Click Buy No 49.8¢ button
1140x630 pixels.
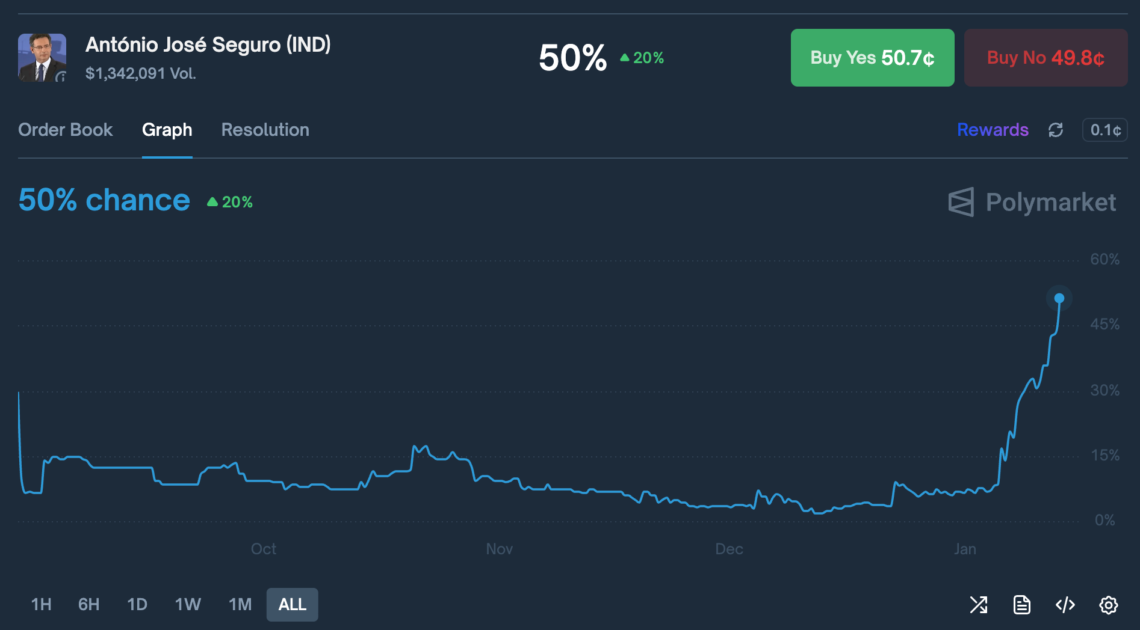pos(1046,58)
